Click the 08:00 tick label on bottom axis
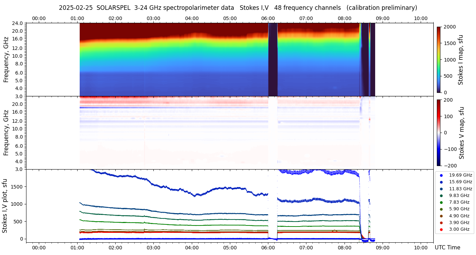 coord(344,247)
